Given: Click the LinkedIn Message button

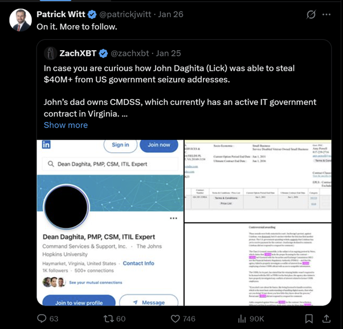Looking at the screenshot, I should (149, 302).
